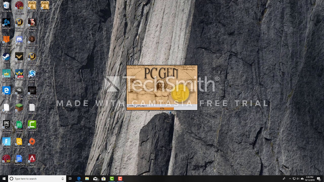The width and height of the screenshot is (324, 182).
Task: Launch Hallmark Card Studio shortcut
Action: 6,76
